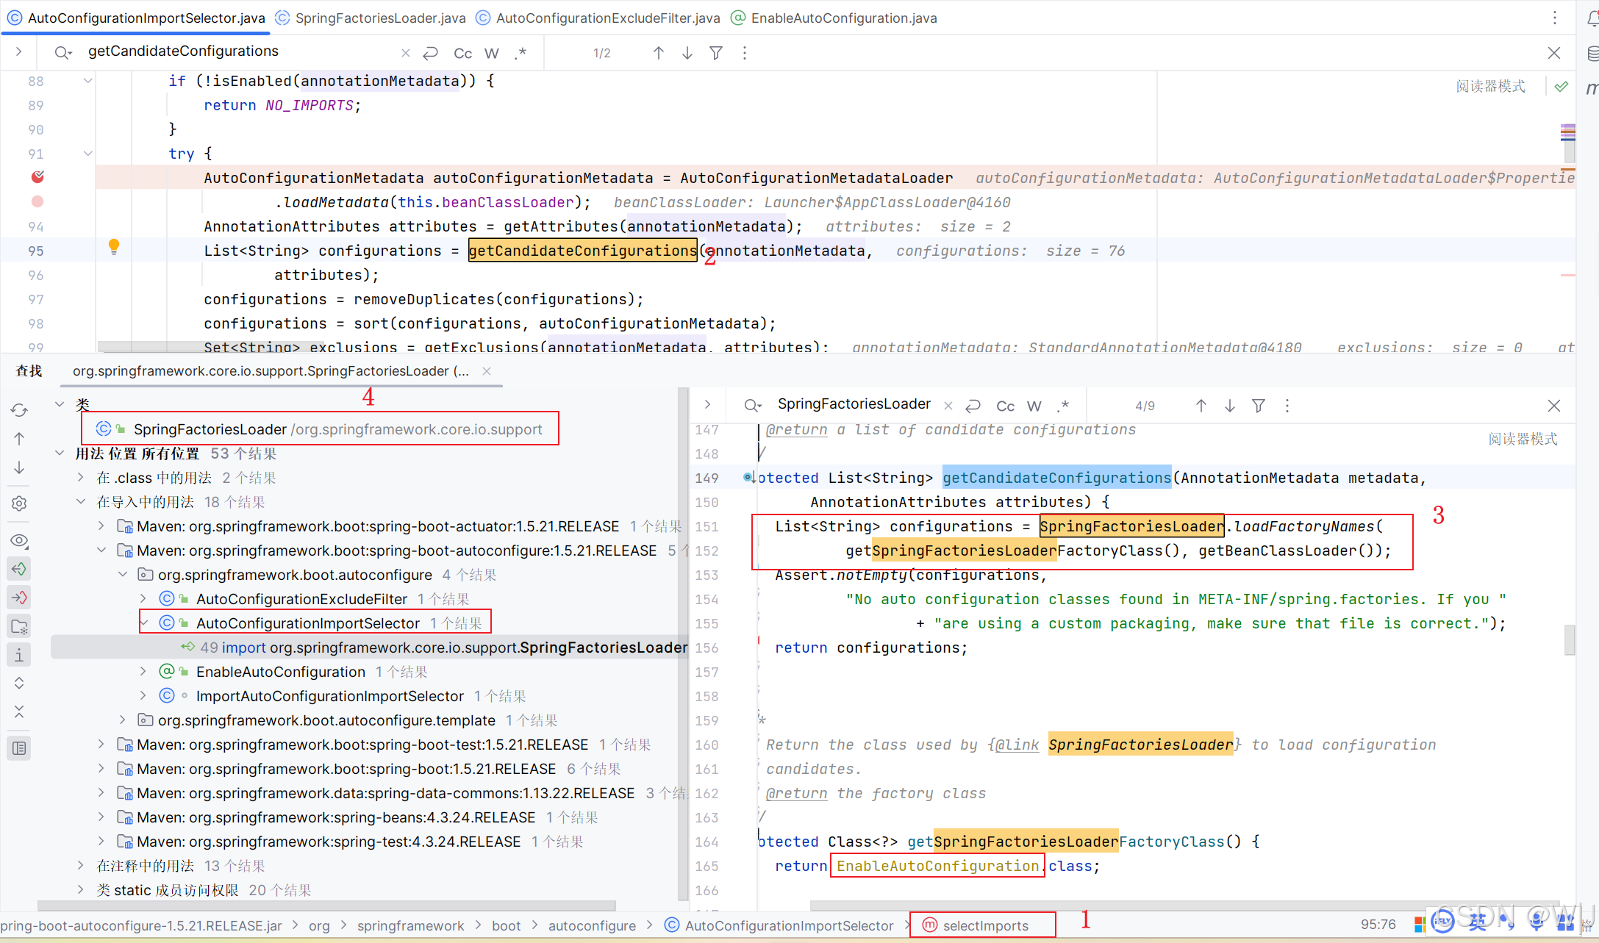Toggle the preview editor icon at bottom of Find sidebar

[19, 748]
